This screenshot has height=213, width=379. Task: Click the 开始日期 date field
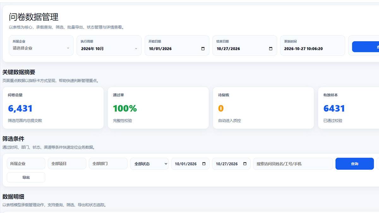click(177, 49)
